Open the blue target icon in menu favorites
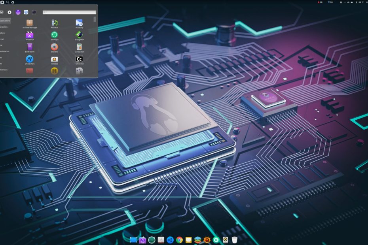This screenshot has width=368, height=245. tap(26, 12)
